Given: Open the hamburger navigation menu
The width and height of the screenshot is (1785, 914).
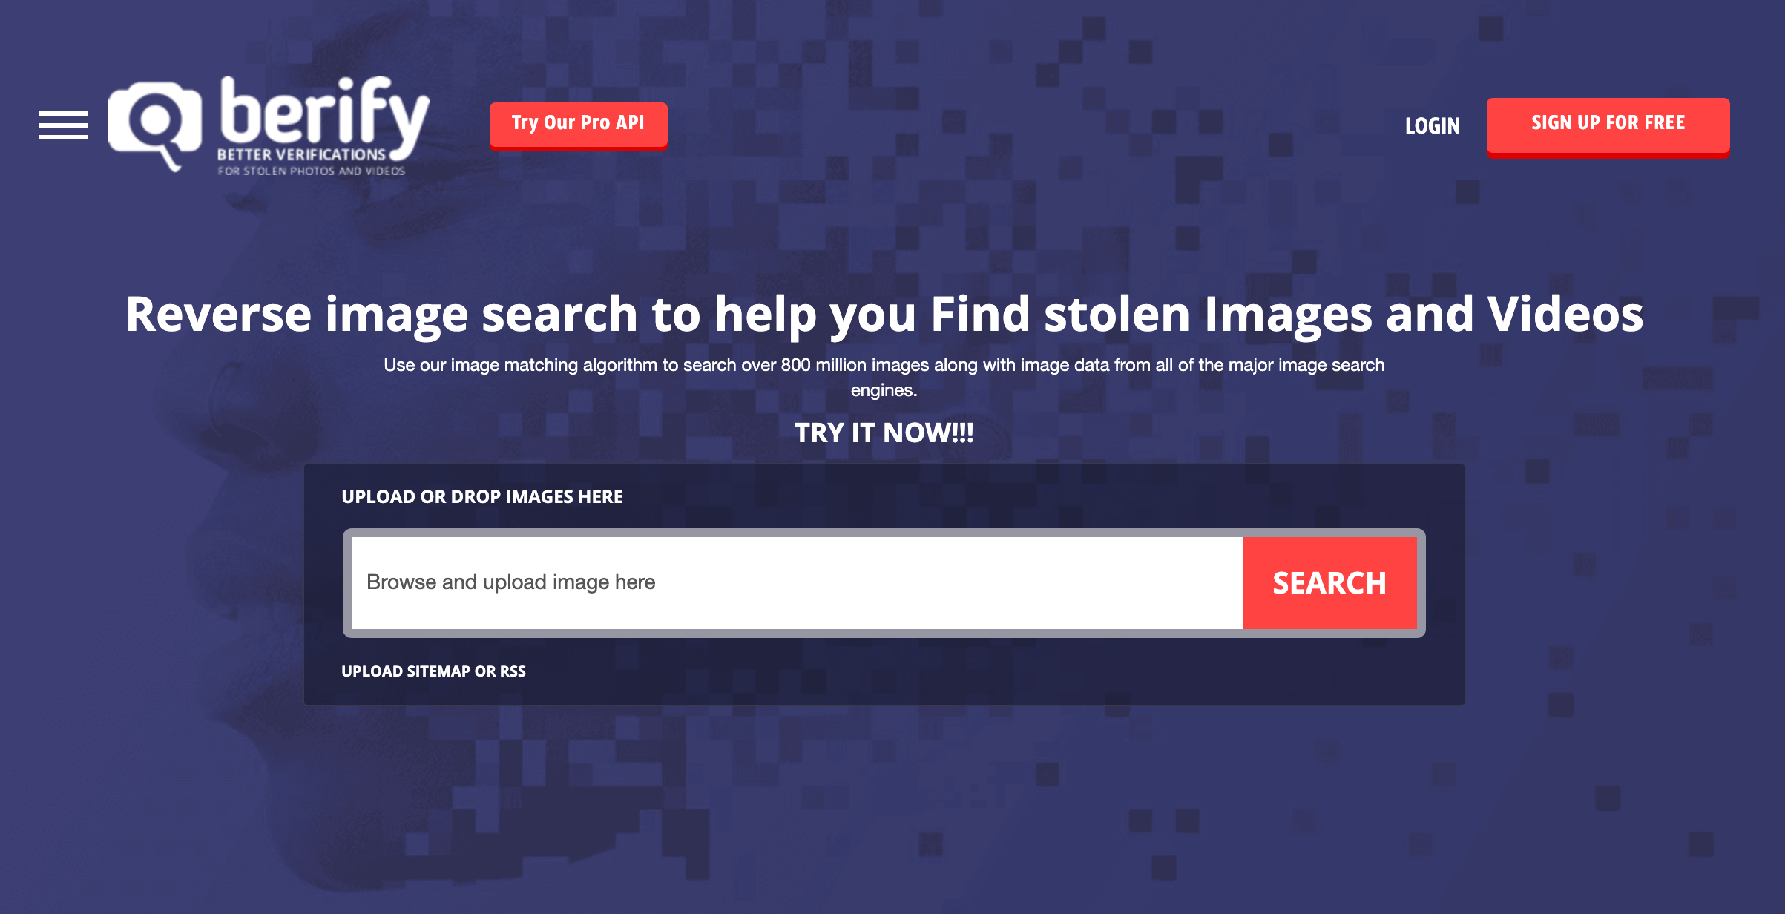Looking at the screenshot, I should [63, 125].
